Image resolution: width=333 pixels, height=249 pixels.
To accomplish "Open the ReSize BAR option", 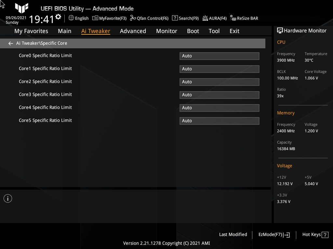I will (244, 18).
